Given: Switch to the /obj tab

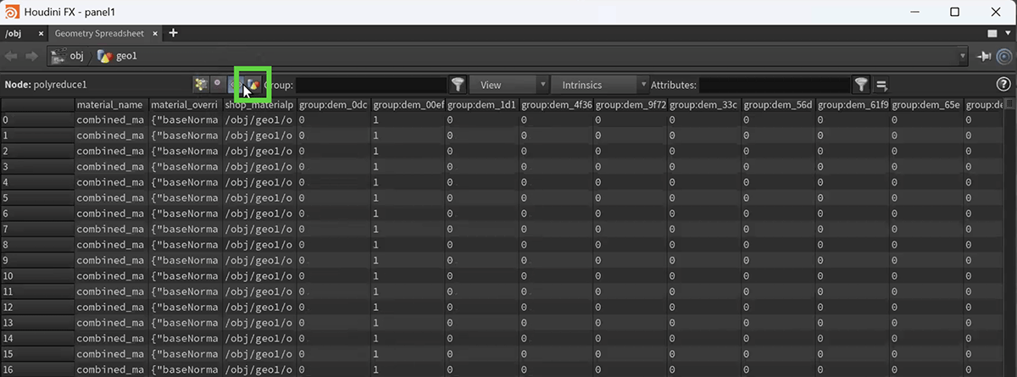Looking at the screenshot, I should point(14,33).
